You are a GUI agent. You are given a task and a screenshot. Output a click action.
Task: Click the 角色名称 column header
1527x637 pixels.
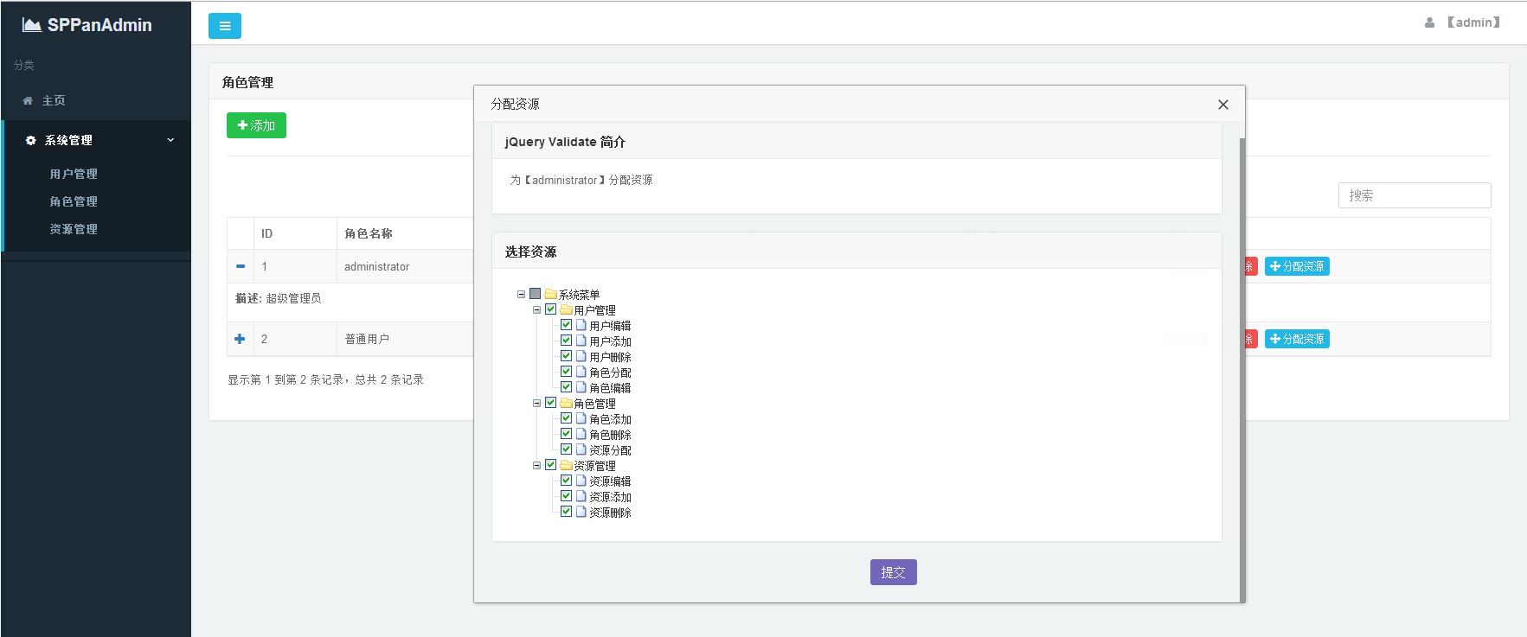coord(369,233)
